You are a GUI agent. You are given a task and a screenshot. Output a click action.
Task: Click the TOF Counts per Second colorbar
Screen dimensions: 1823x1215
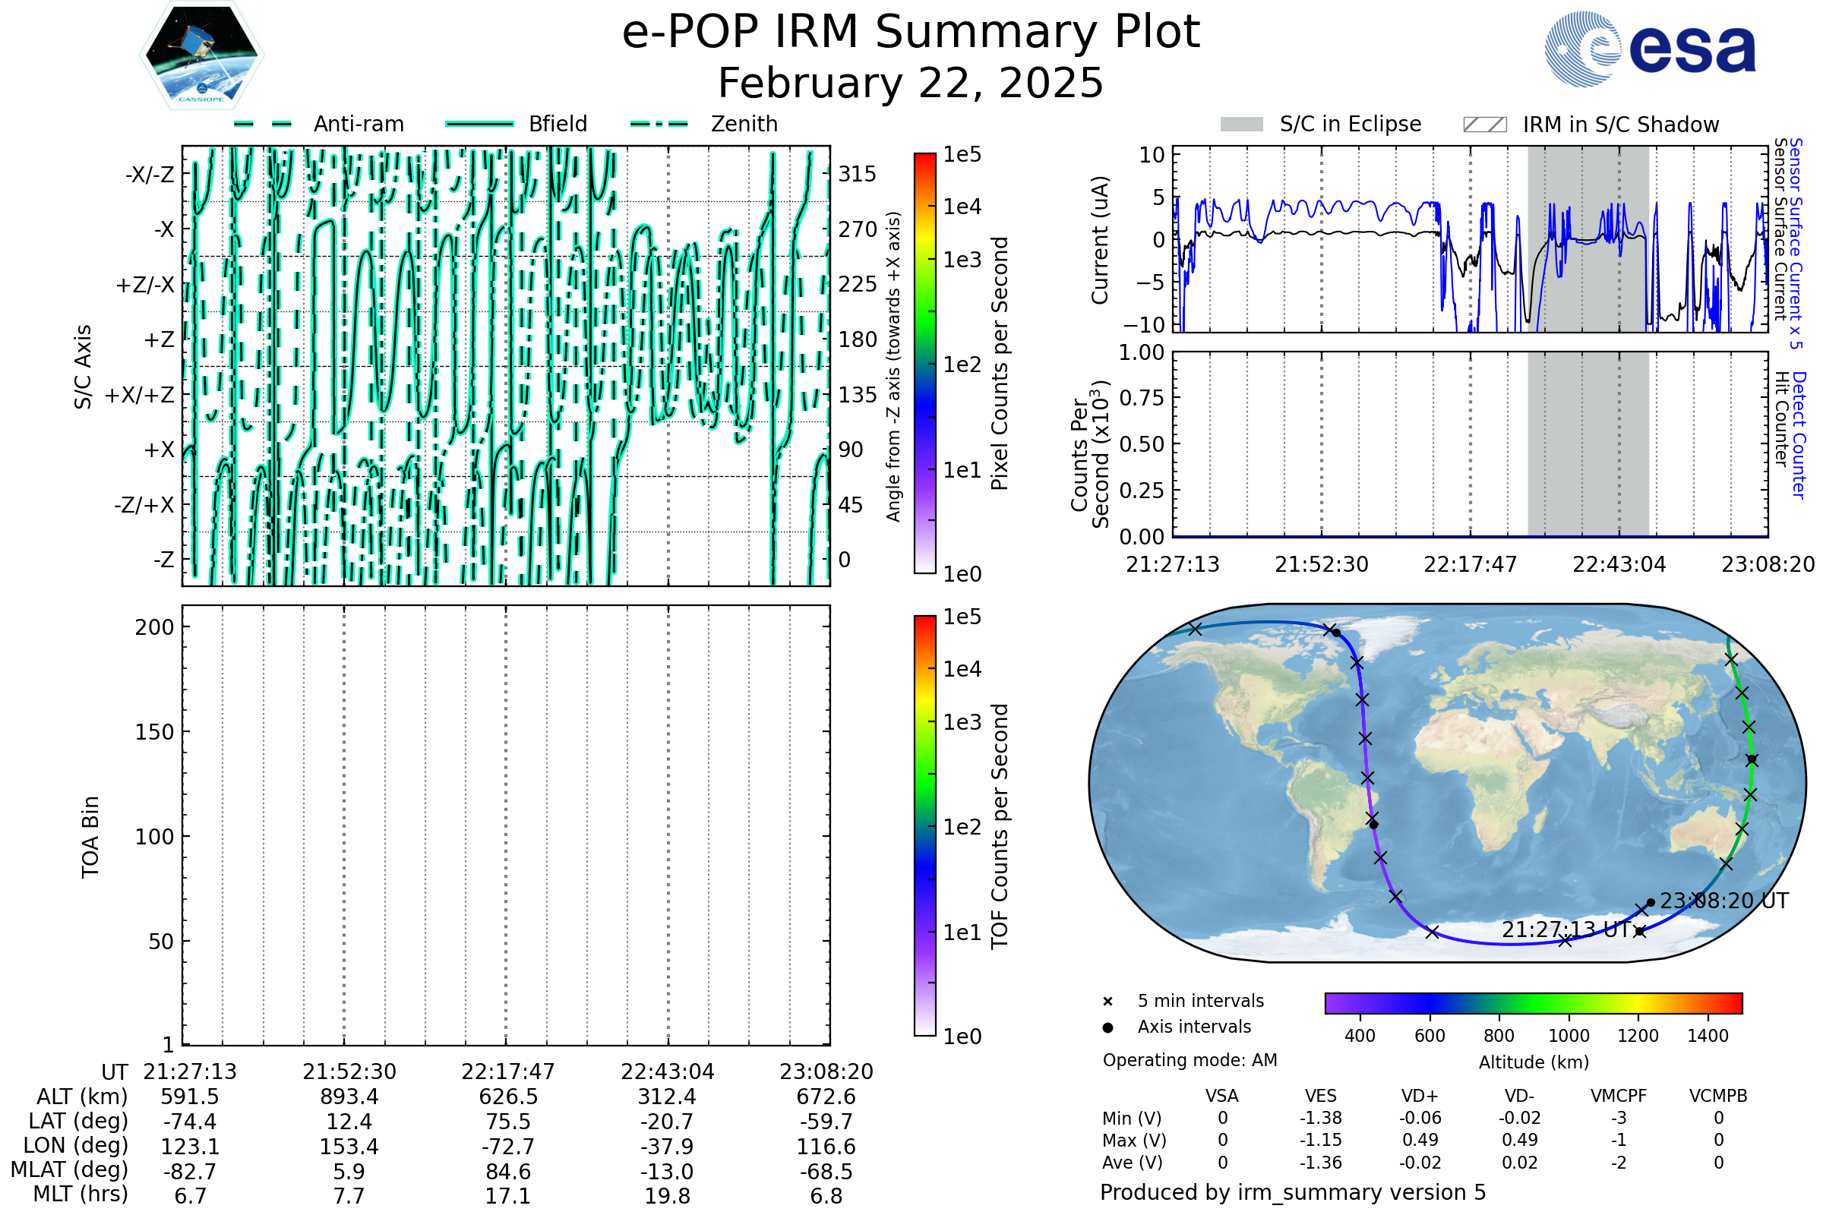[924, 825]
